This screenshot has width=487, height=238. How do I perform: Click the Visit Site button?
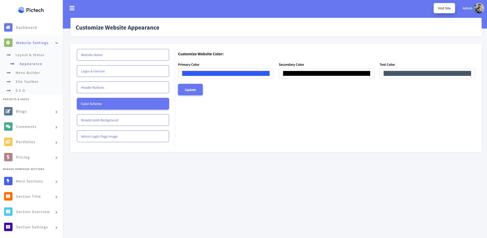click(444, 8)
